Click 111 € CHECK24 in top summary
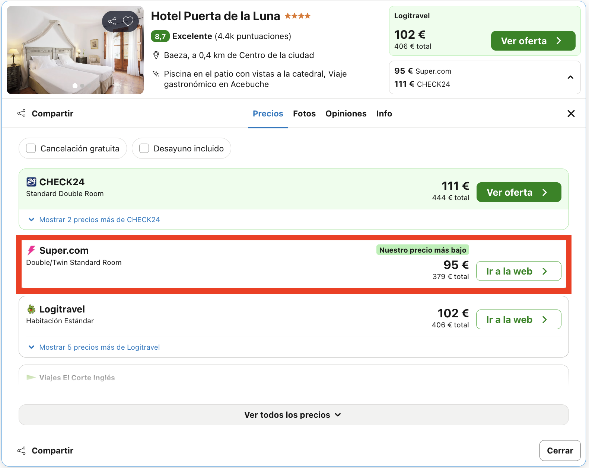 (x=422, y=84)
